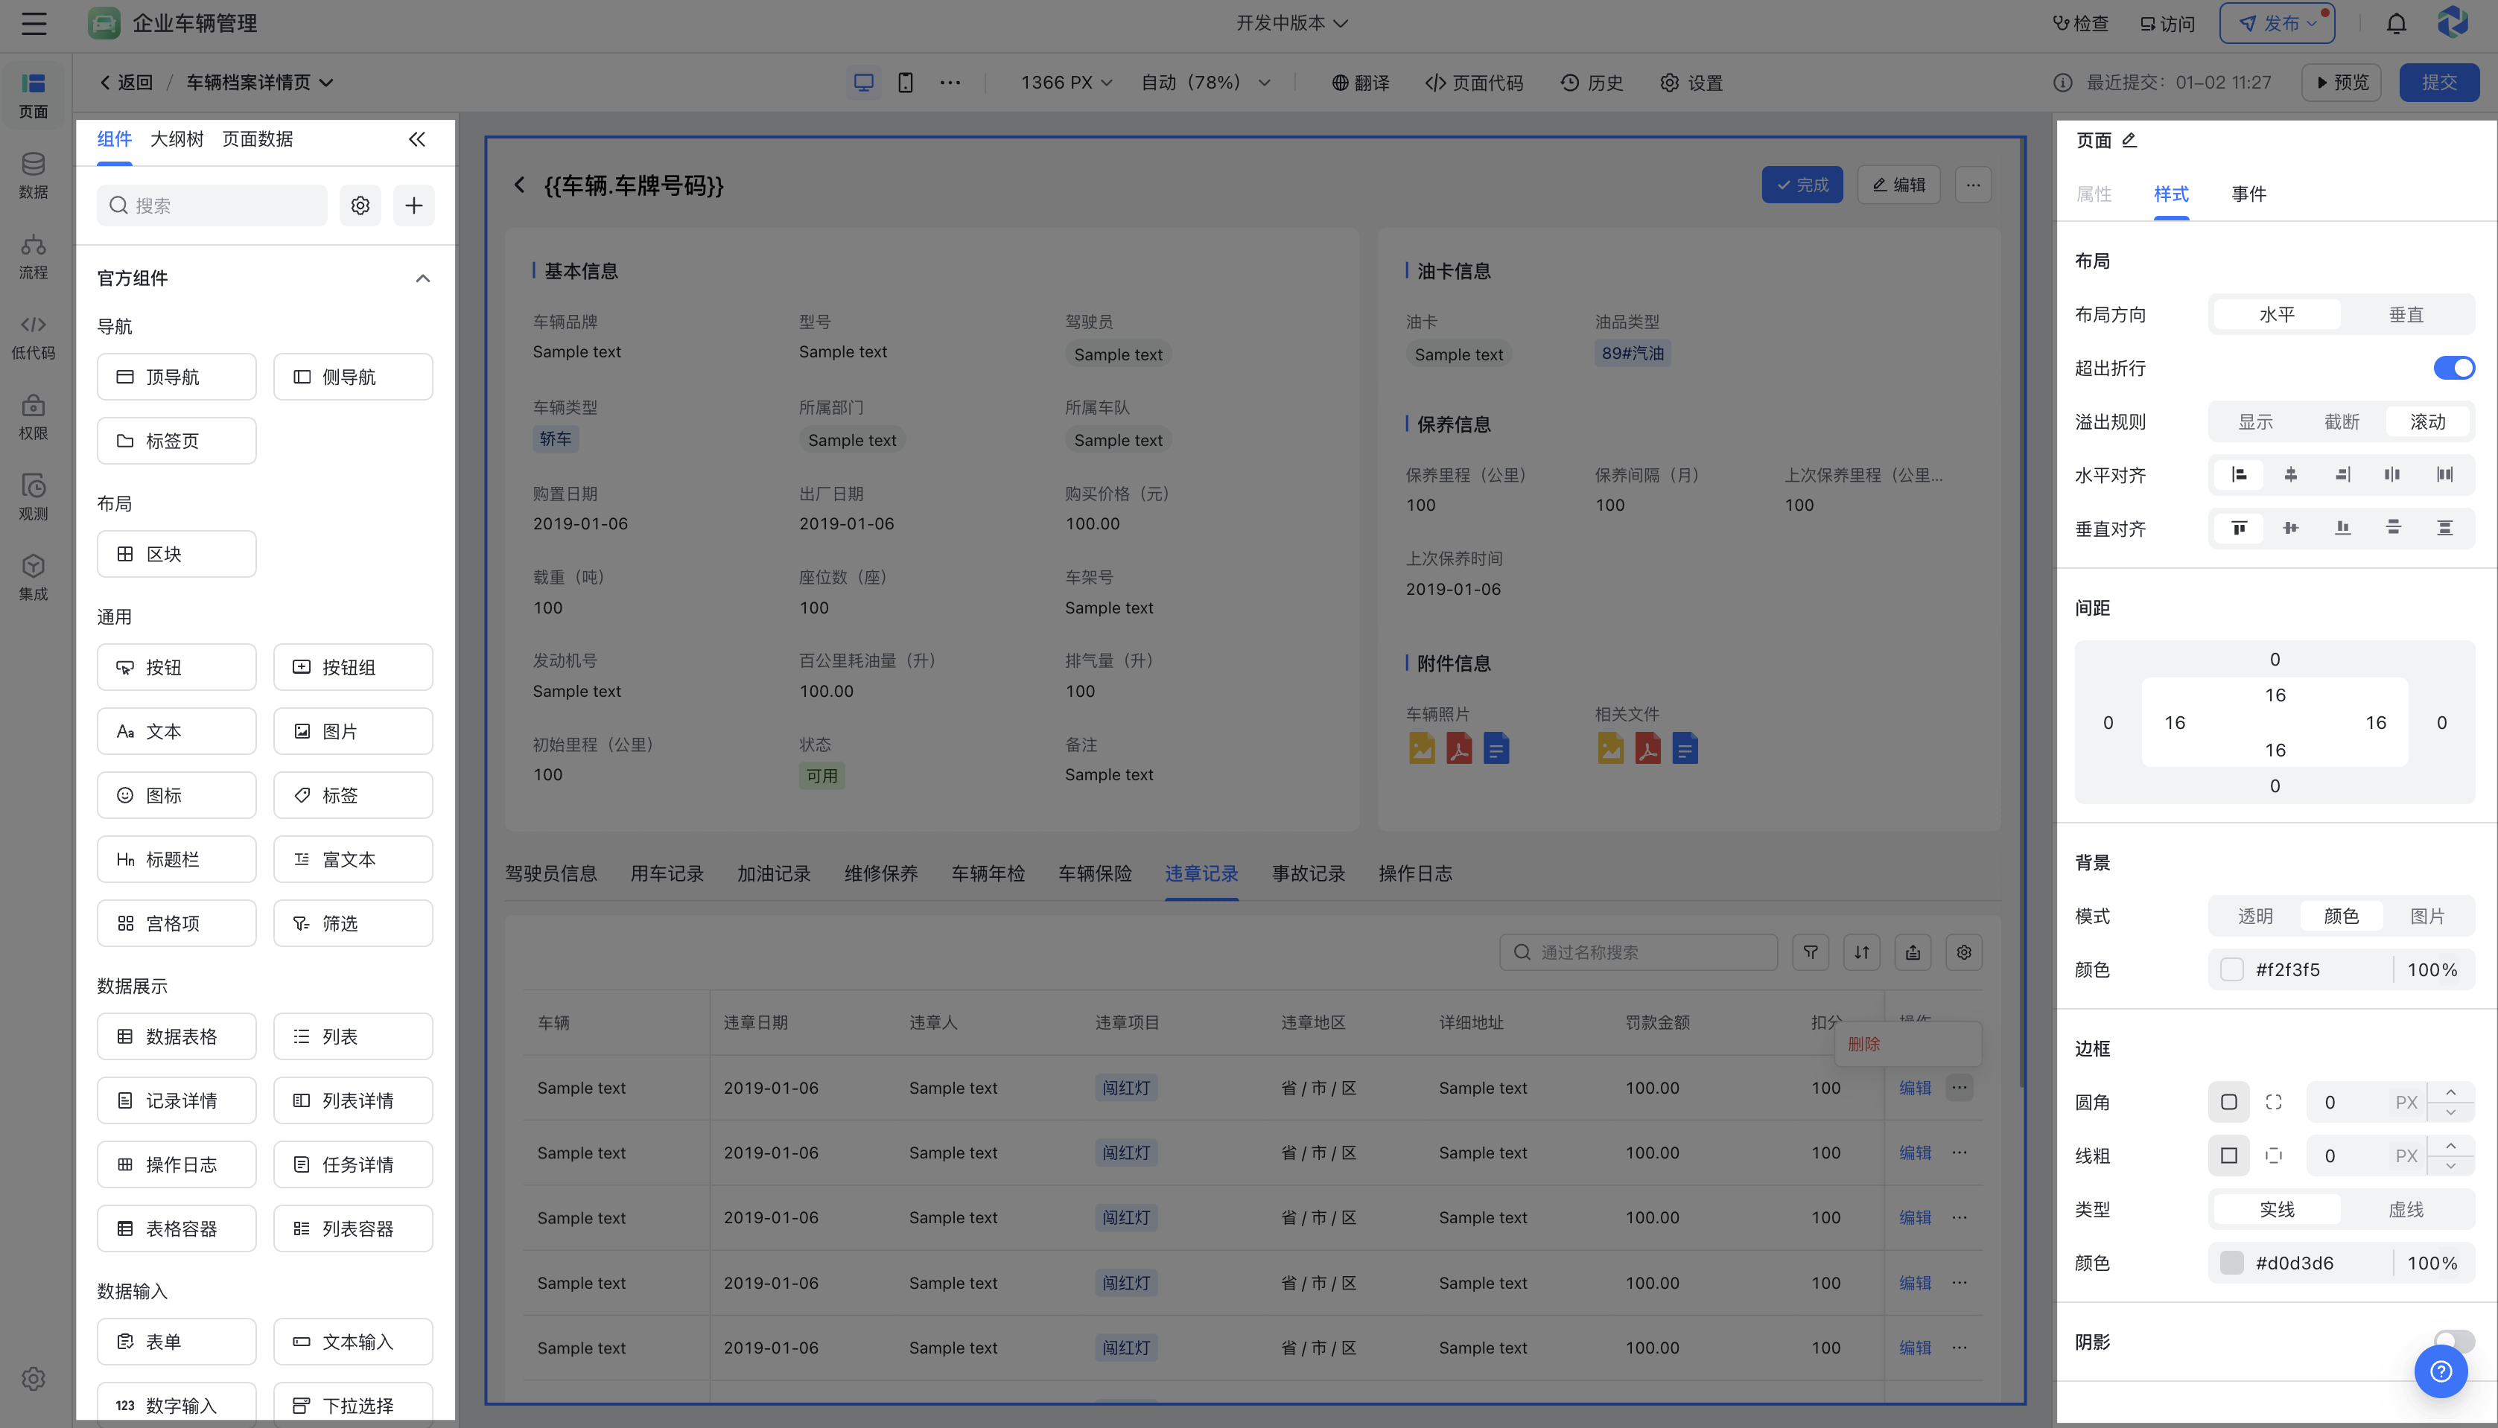This screenshot has height=1428, width=2498.
Task: Open the 流程 sidebar section
Action: [x=34, y=257]
